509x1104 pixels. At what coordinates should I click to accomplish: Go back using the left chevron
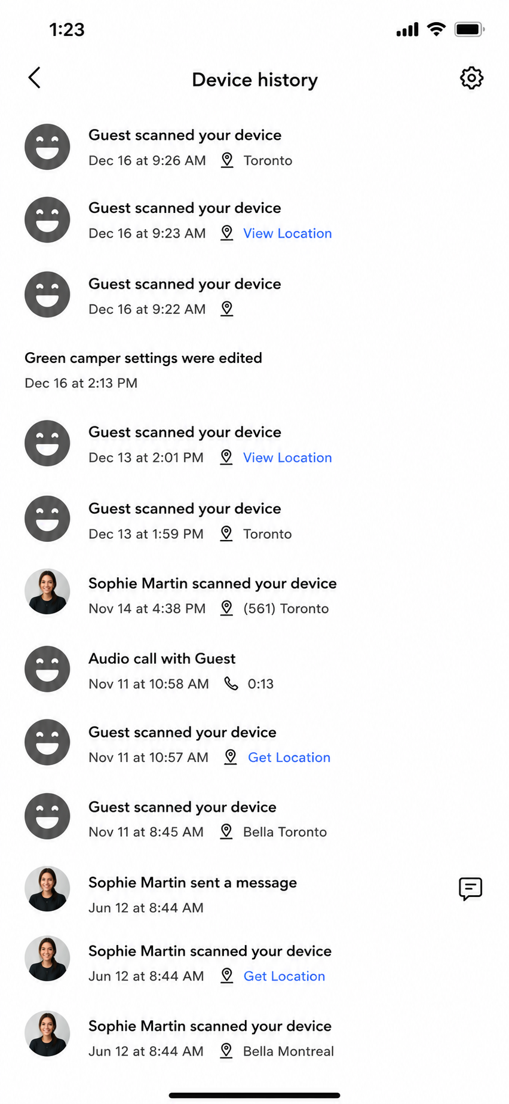[35, 78]
